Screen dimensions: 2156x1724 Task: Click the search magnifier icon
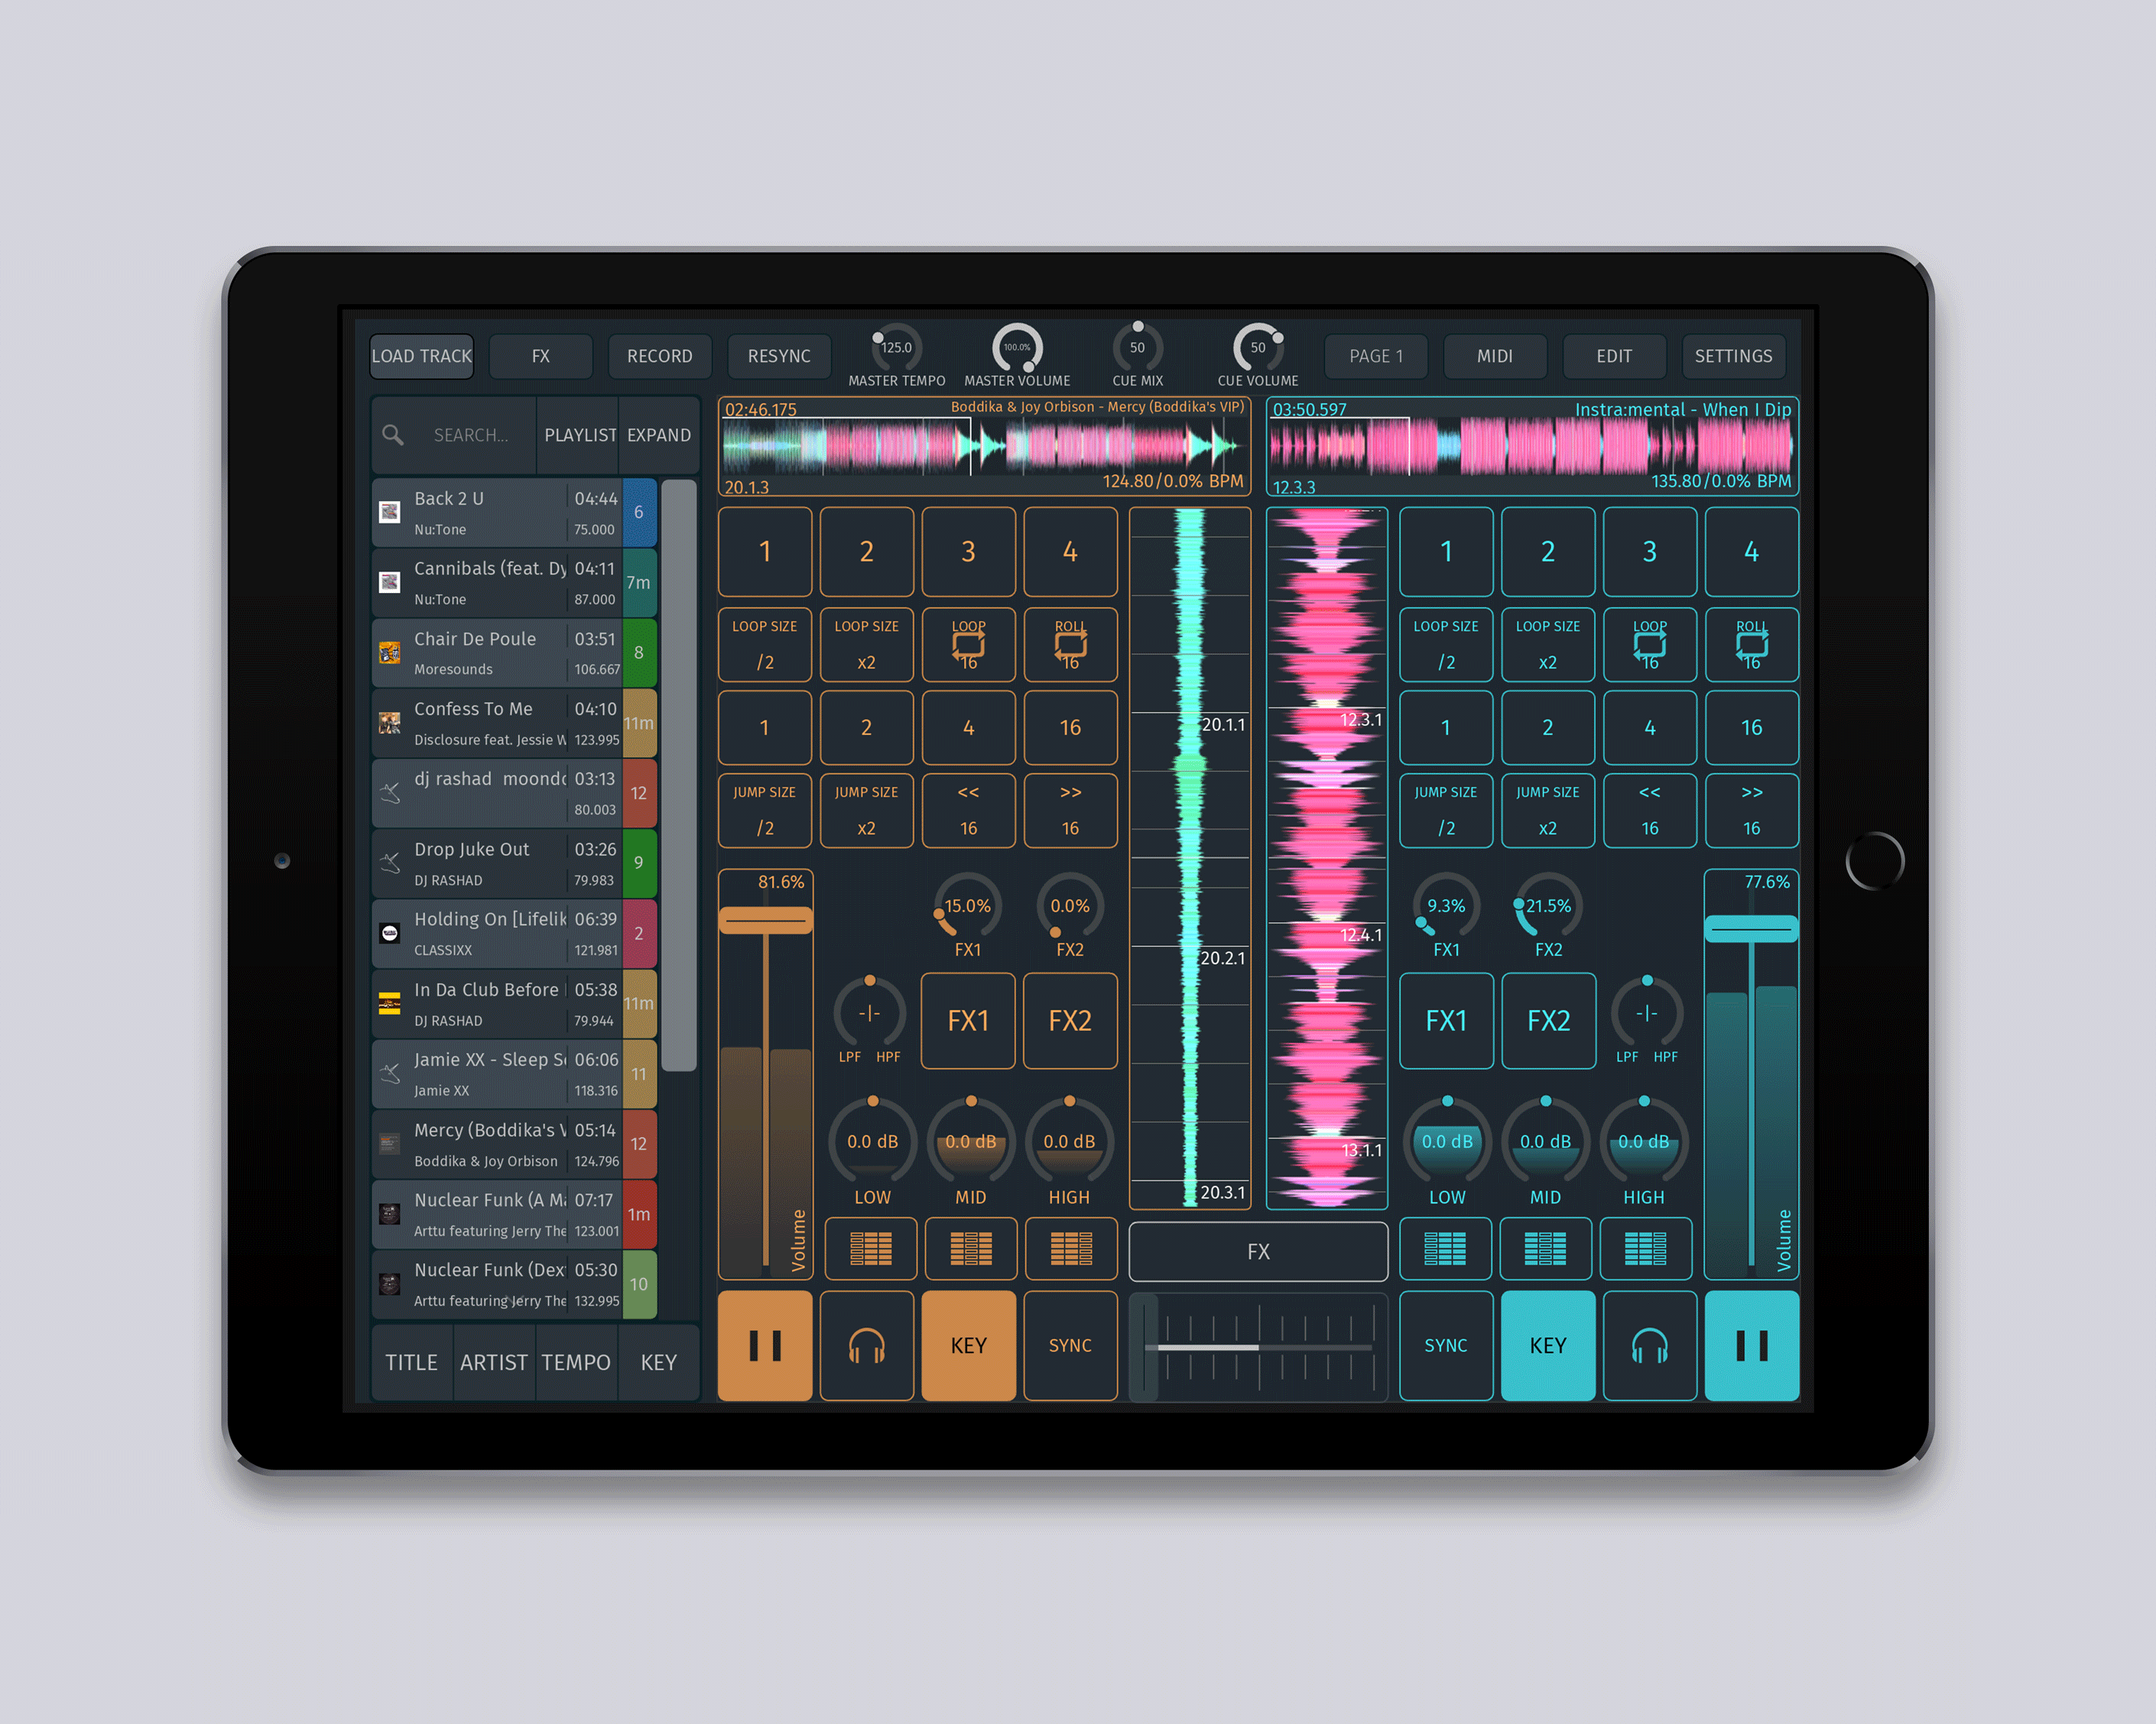[393, 435]
